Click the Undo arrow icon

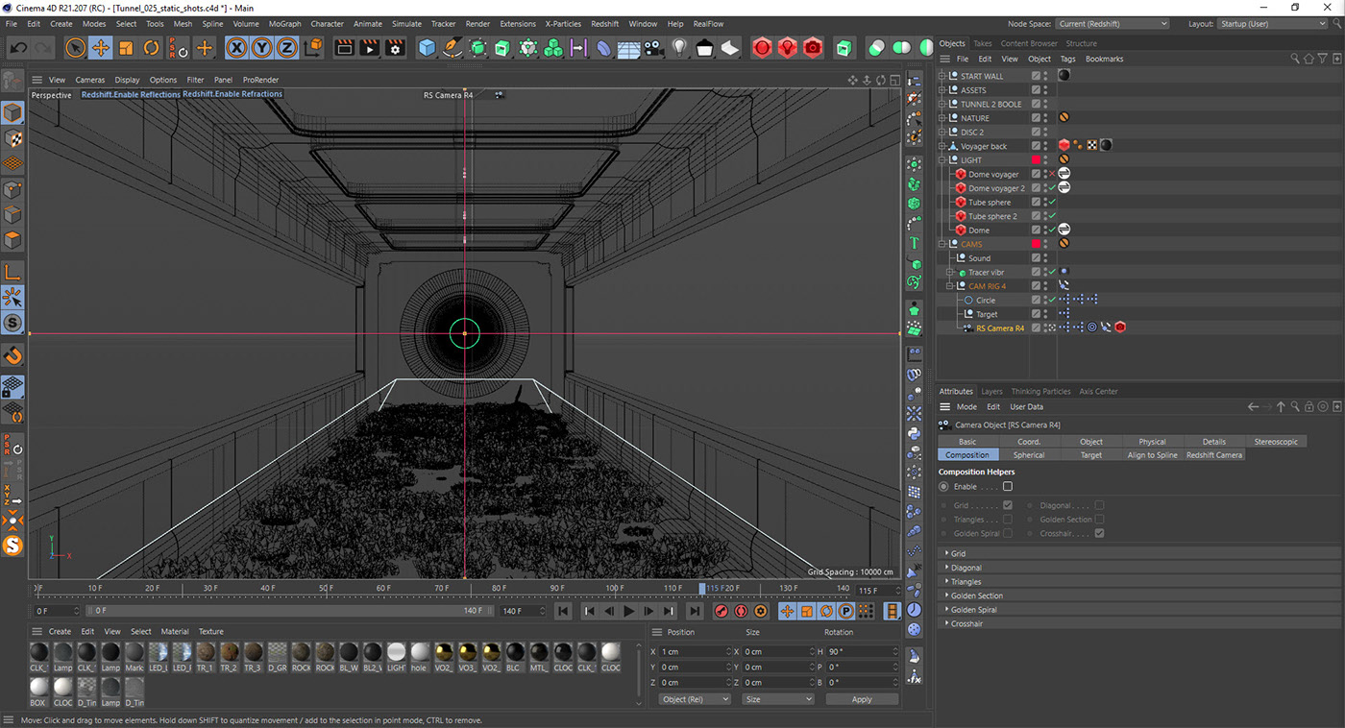pos(18,47)
